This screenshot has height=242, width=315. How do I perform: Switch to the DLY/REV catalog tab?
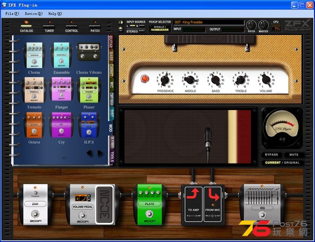coord(112,142)
